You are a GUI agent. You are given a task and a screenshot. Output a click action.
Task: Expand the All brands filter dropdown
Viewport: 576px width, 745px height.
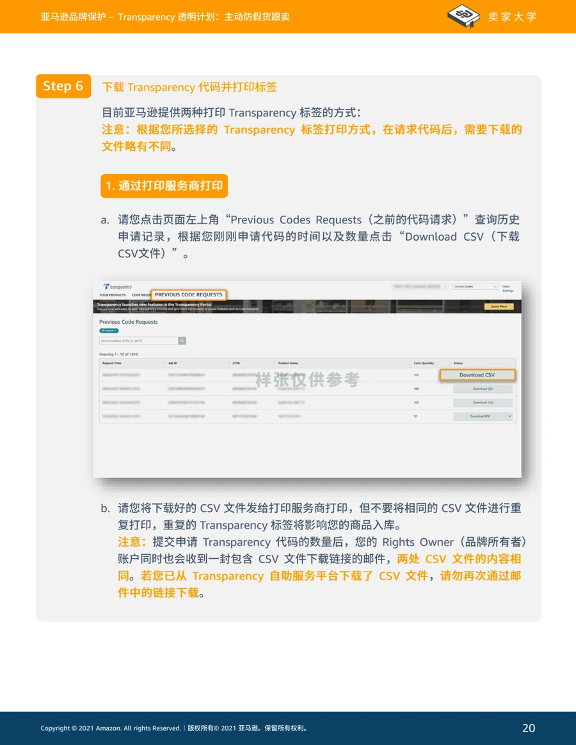coord(109,331)
